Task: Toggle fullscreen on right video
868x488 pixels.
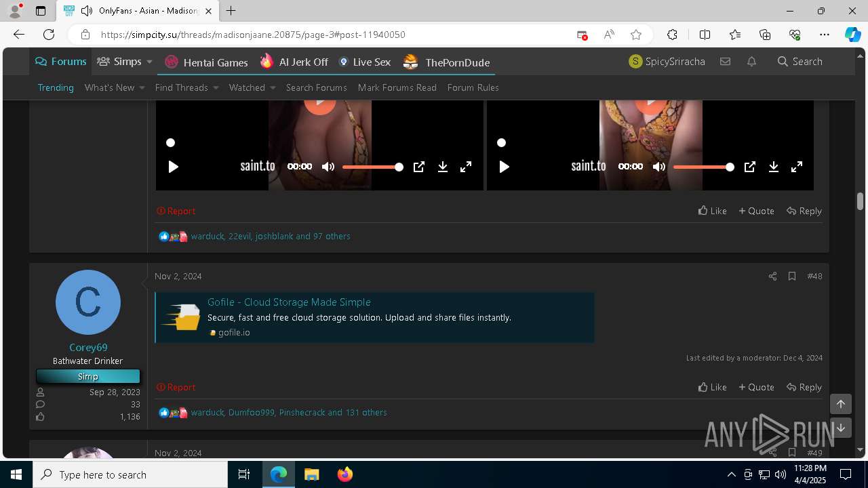Action: (x=797, y=167)
